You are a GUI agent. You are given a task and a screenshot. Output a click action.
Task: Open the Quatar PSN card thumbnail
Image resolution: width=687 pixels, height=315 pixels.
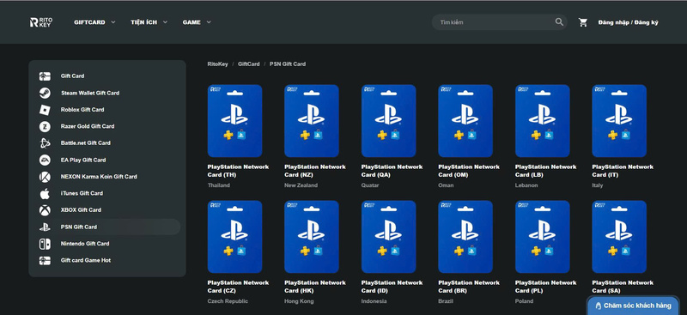point(389,121)
